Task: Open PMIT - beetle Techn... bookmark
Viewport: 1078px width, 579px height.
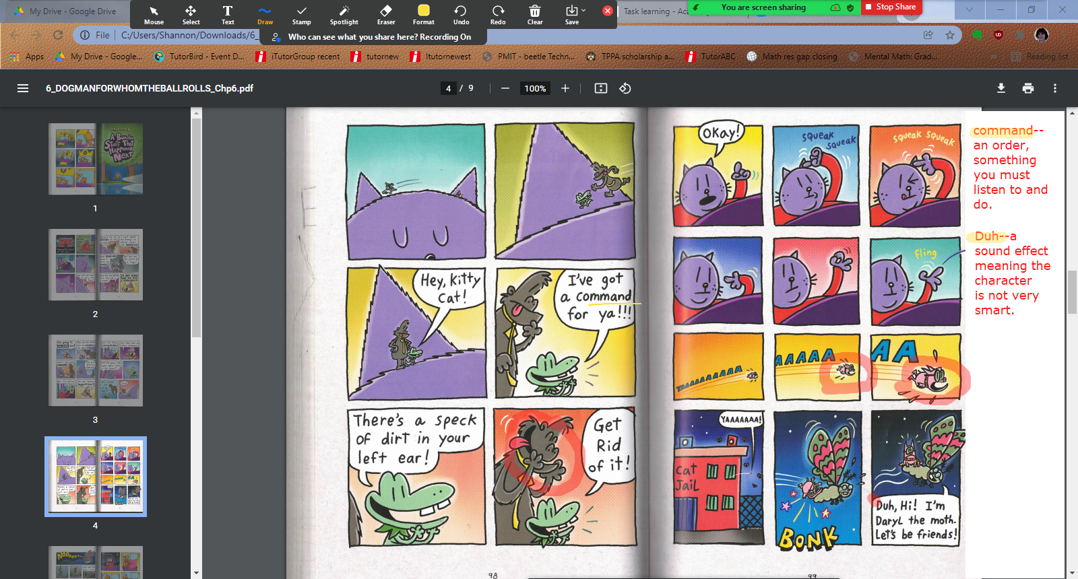Action: click(529, 57)
